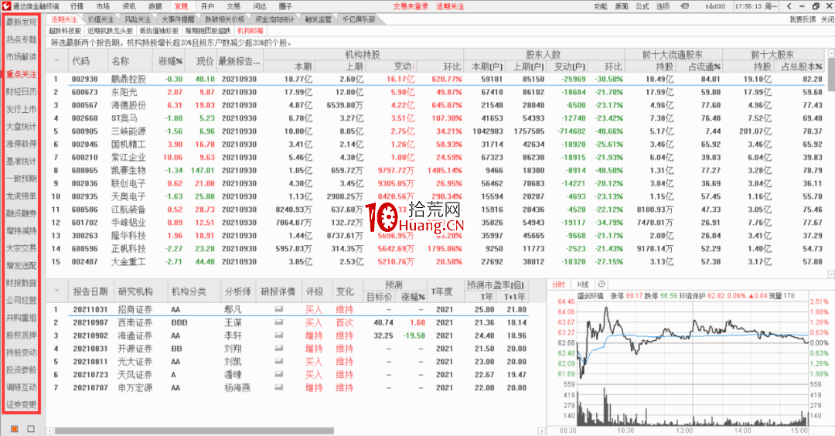Click the 首次 rating change for 西南证券
Image resolution: width=835 pixels, height=436 pixels.
[345, 322]
